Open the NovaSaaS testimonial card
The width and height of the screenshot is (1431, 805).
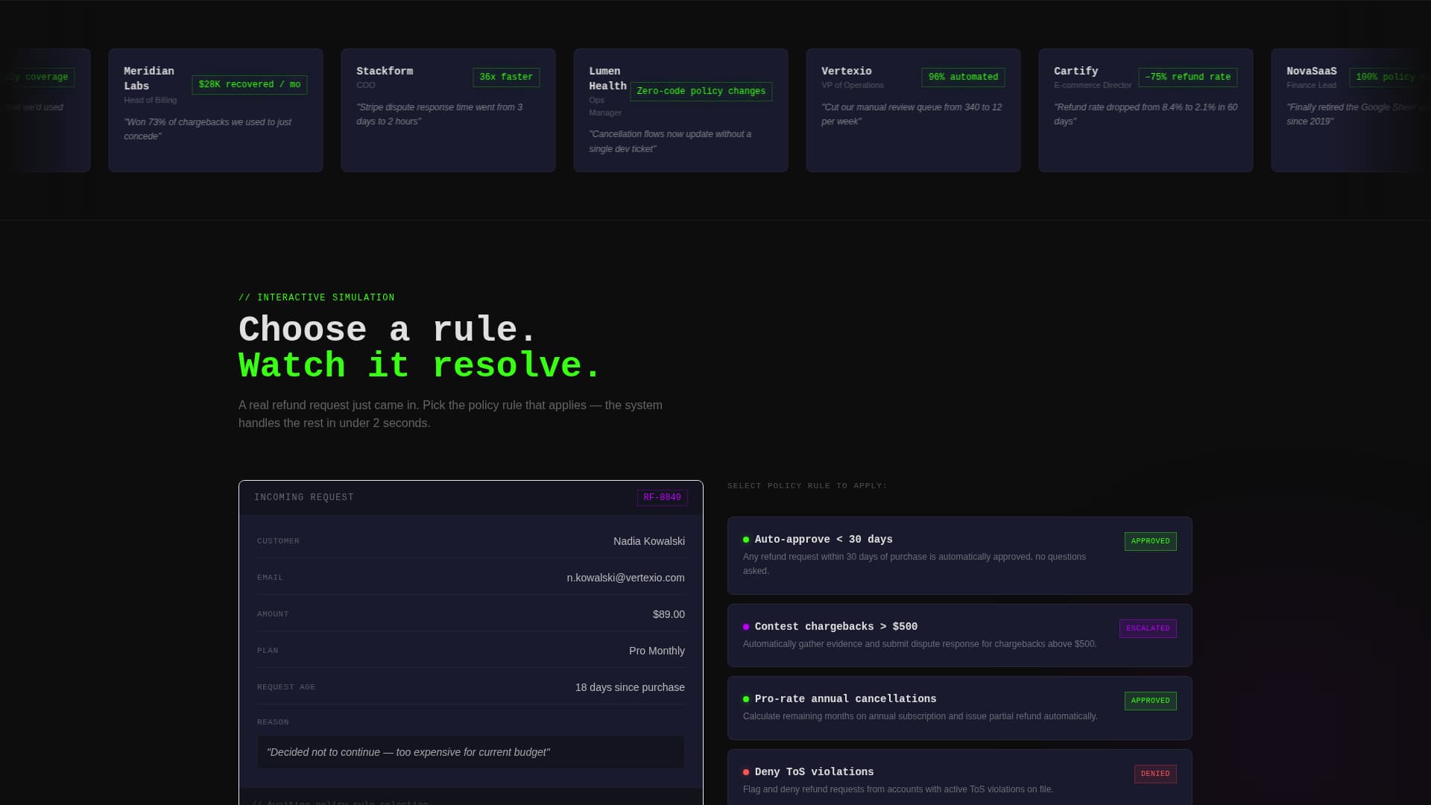tap(1351, 110)
